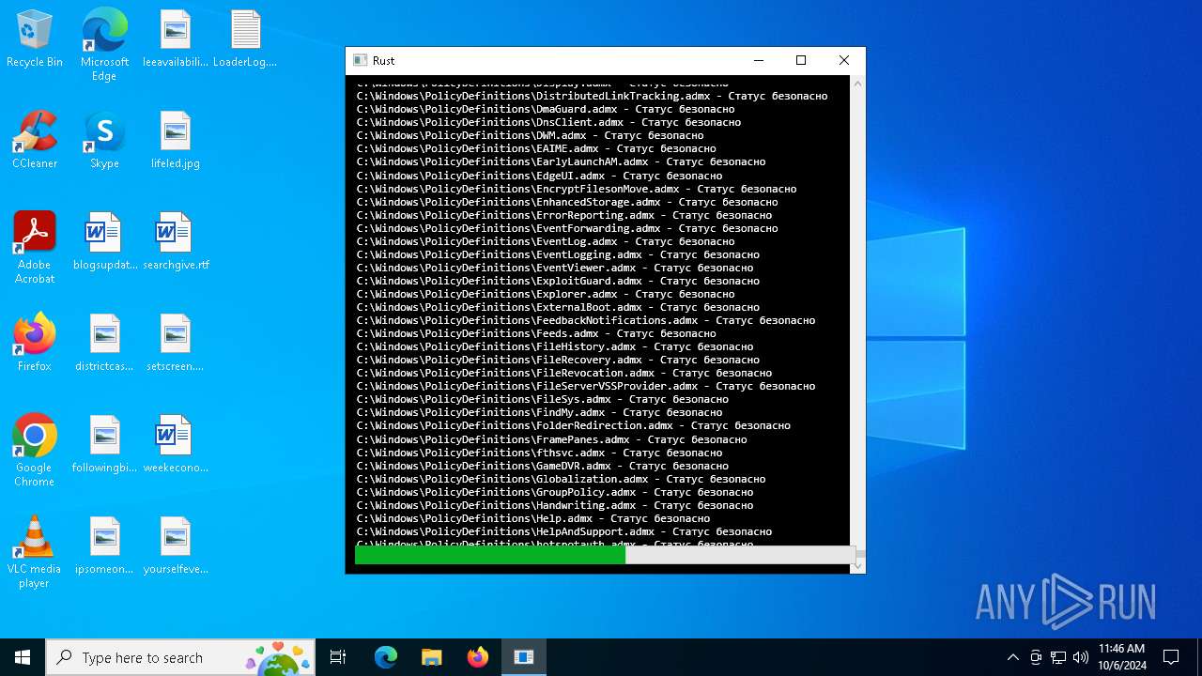This screenshot has height=676, width=1202.
Task: Click the DnsClient.admx log line
Action: tap(548, 122)
